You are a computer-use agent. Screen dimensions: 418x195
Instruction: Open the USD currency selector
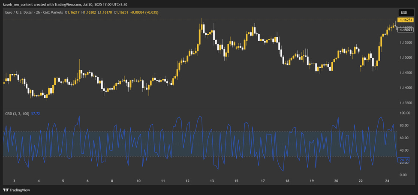coord(406,12)
